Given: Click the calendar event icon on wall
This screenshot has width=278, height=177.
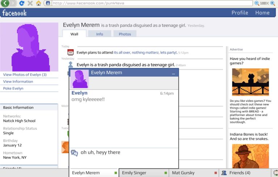Looking at the screenshot, I should point(71,52).
